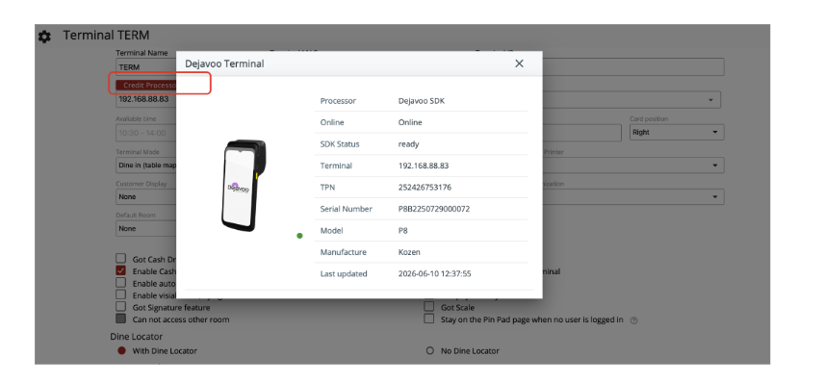Uncheck the Enable Cash... checkbox
824x383 pixels.
(121, 270)
